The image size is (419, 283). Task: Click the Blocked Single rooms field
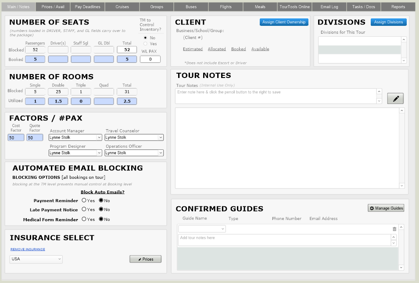(x=35, y=92)
